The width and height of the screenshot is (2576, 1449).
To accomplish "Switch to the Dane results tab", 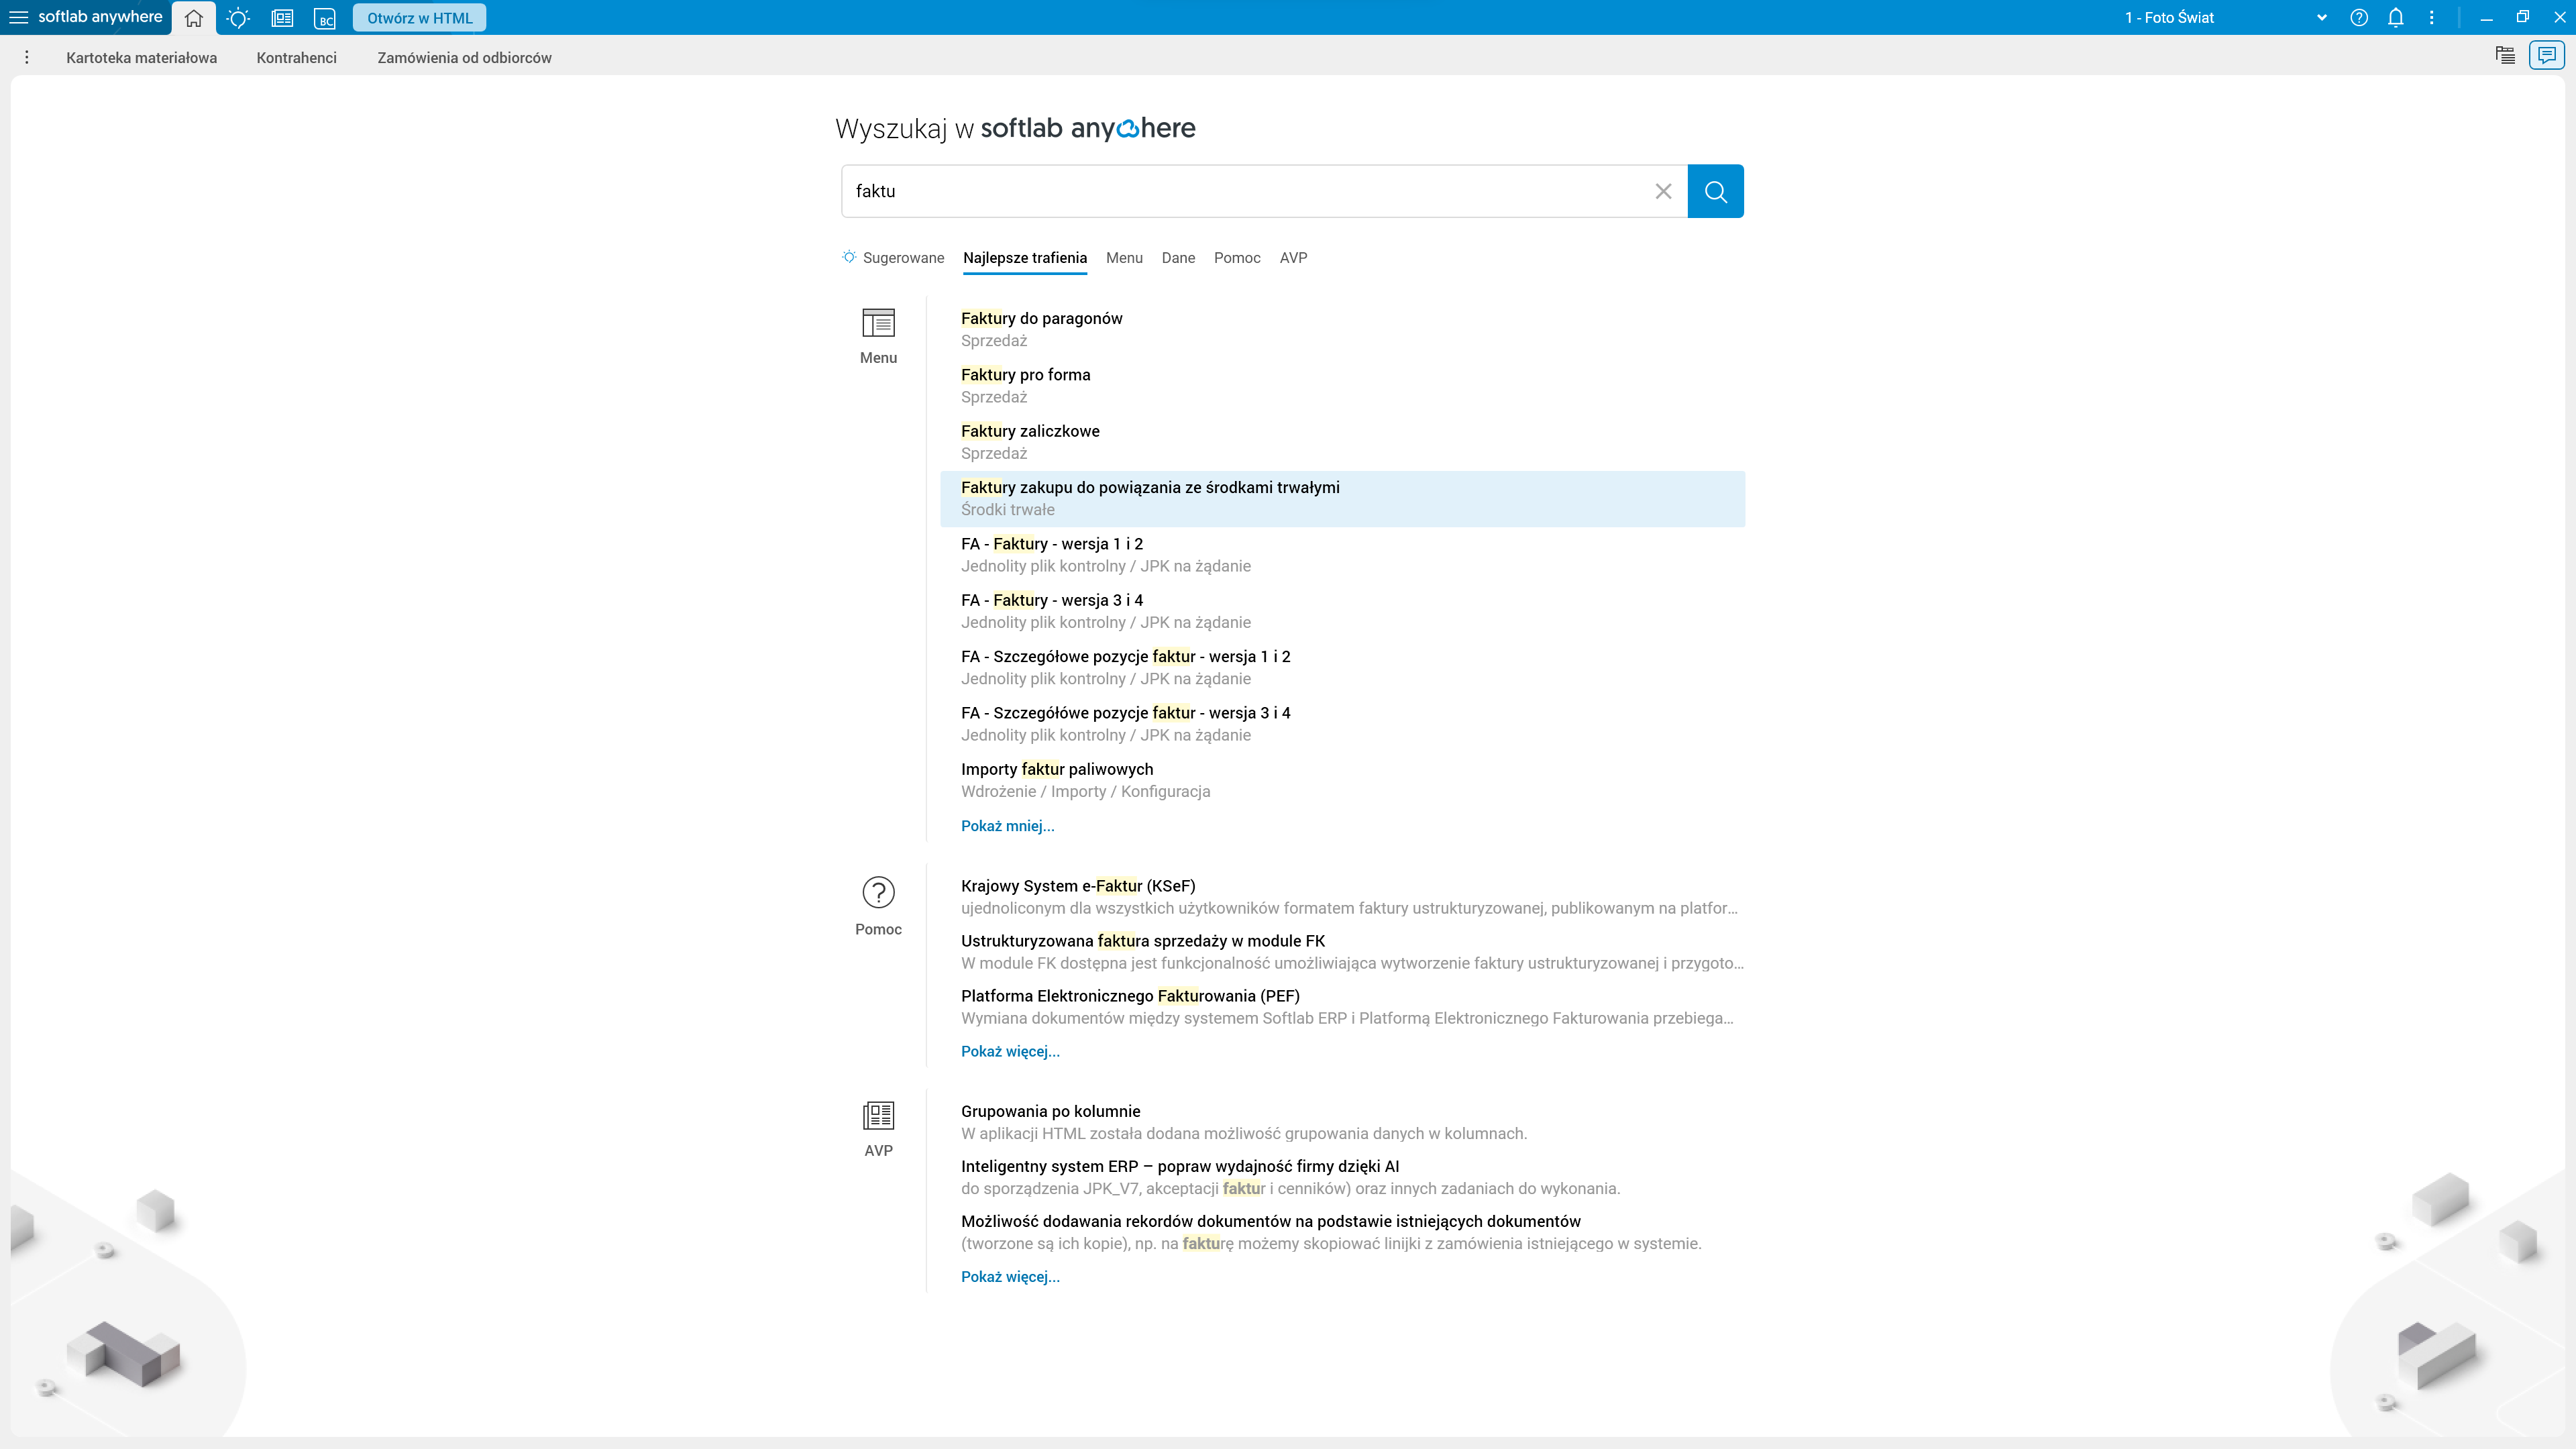I will click(1178, 258).
